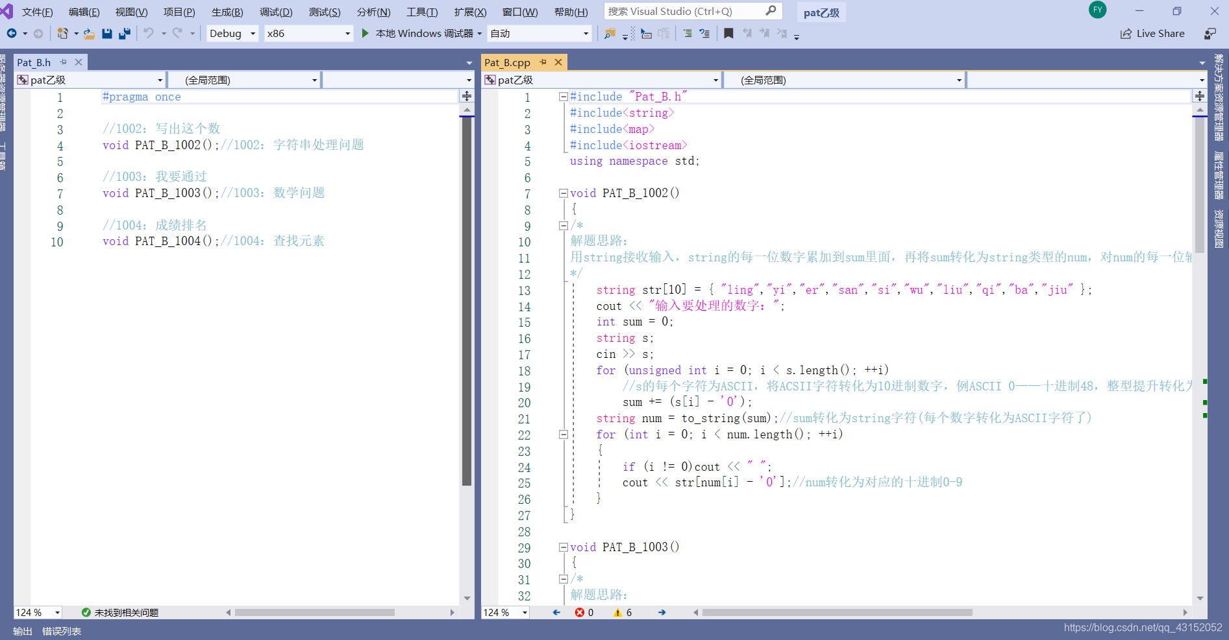The image size is (1229, 640).
Task: Click the split-window handle above the Pat_B.h scrollbar
Action: [467, 96]
